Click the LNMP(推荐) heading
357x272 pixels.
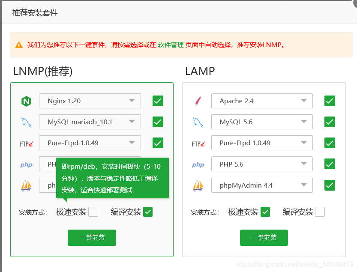[43, 71]
